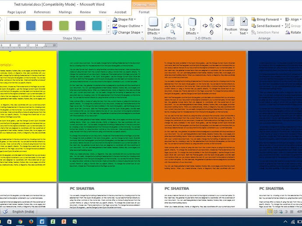
Task: Open Change Shape dropdown arrow
Action: pos(142,32)
